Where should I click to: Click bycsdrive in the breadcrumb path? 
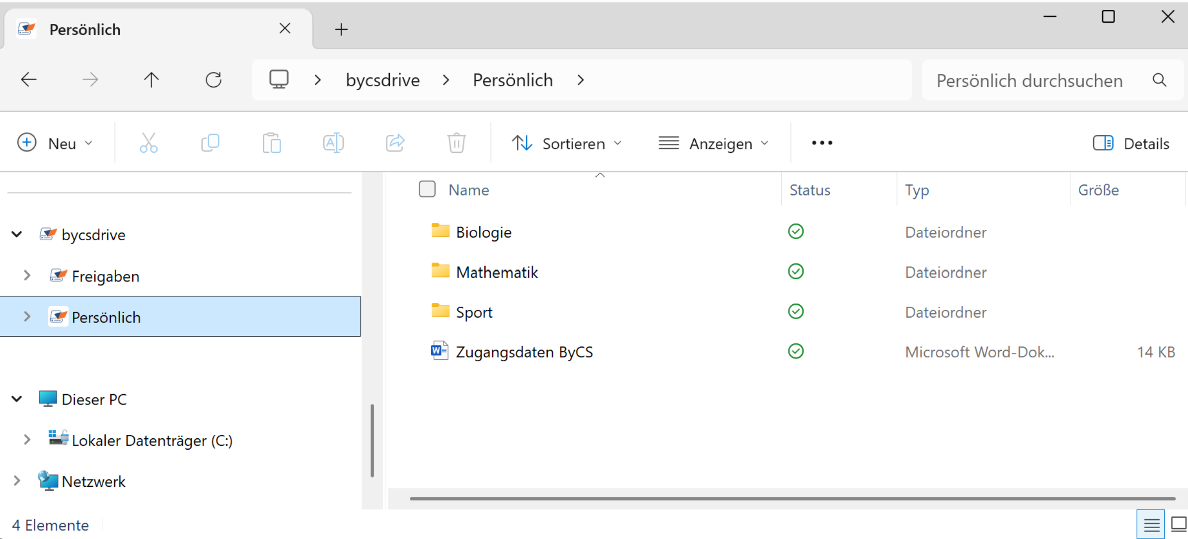coord(382,80)
